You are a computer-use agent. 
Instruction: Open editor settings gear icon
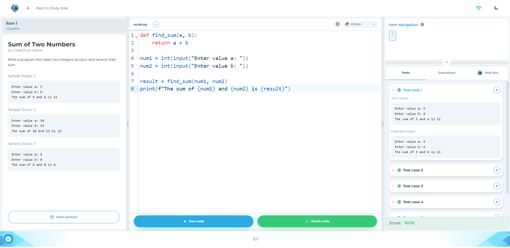[337, 24]
